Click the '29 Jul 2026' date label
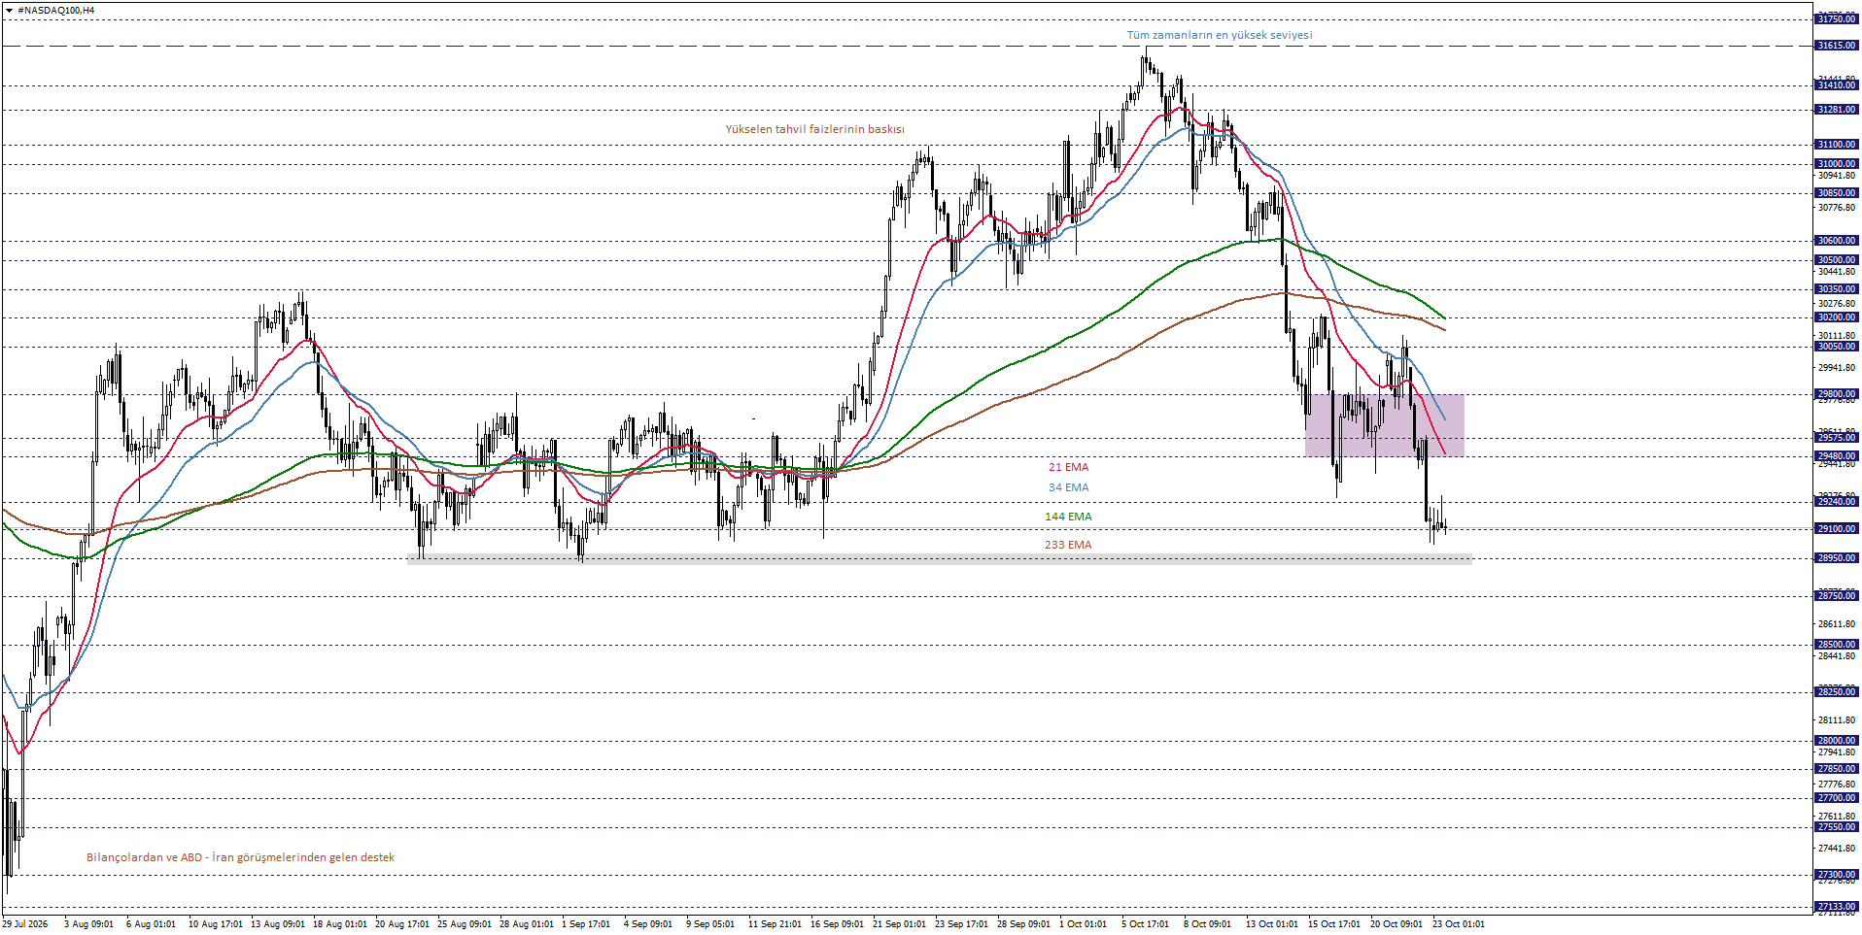The image size is (1862, 935). pyautogui.click(x=25, y=924)
